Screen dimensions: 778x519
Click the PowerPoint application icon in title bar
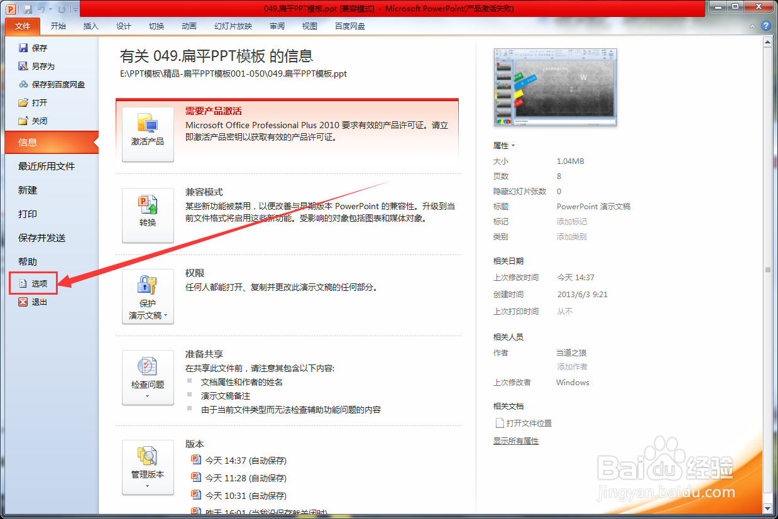click(x=11, y=9)
